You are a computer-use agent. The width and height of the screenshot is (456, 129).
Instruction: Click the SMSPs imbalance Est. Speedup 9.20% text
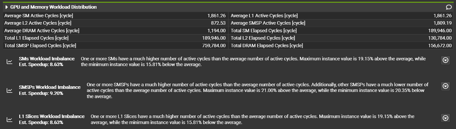[41, 93]
